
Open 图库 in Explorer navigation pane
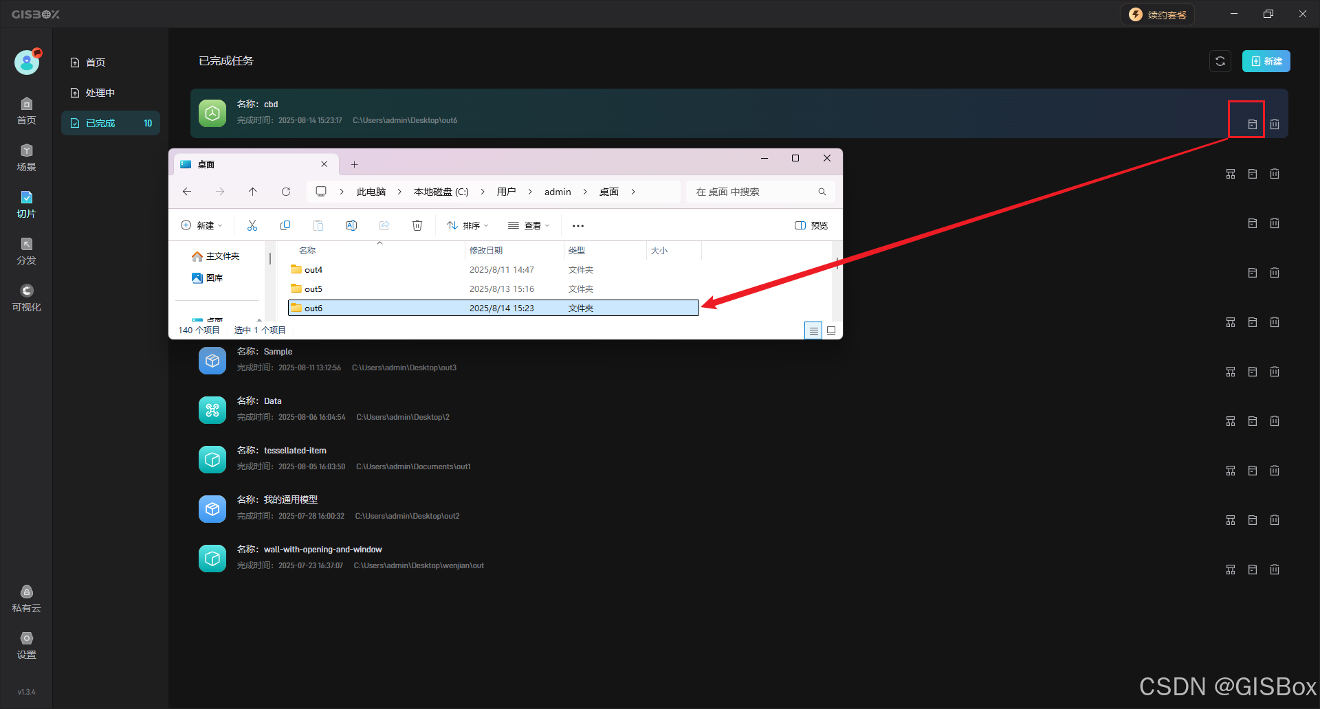(x=208, y=278)
